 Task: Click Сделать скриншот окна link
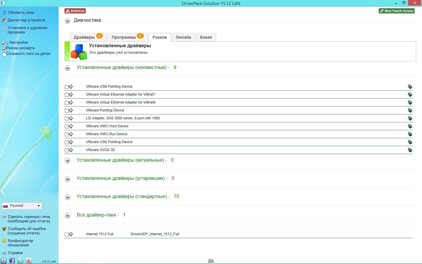[29, 219]
